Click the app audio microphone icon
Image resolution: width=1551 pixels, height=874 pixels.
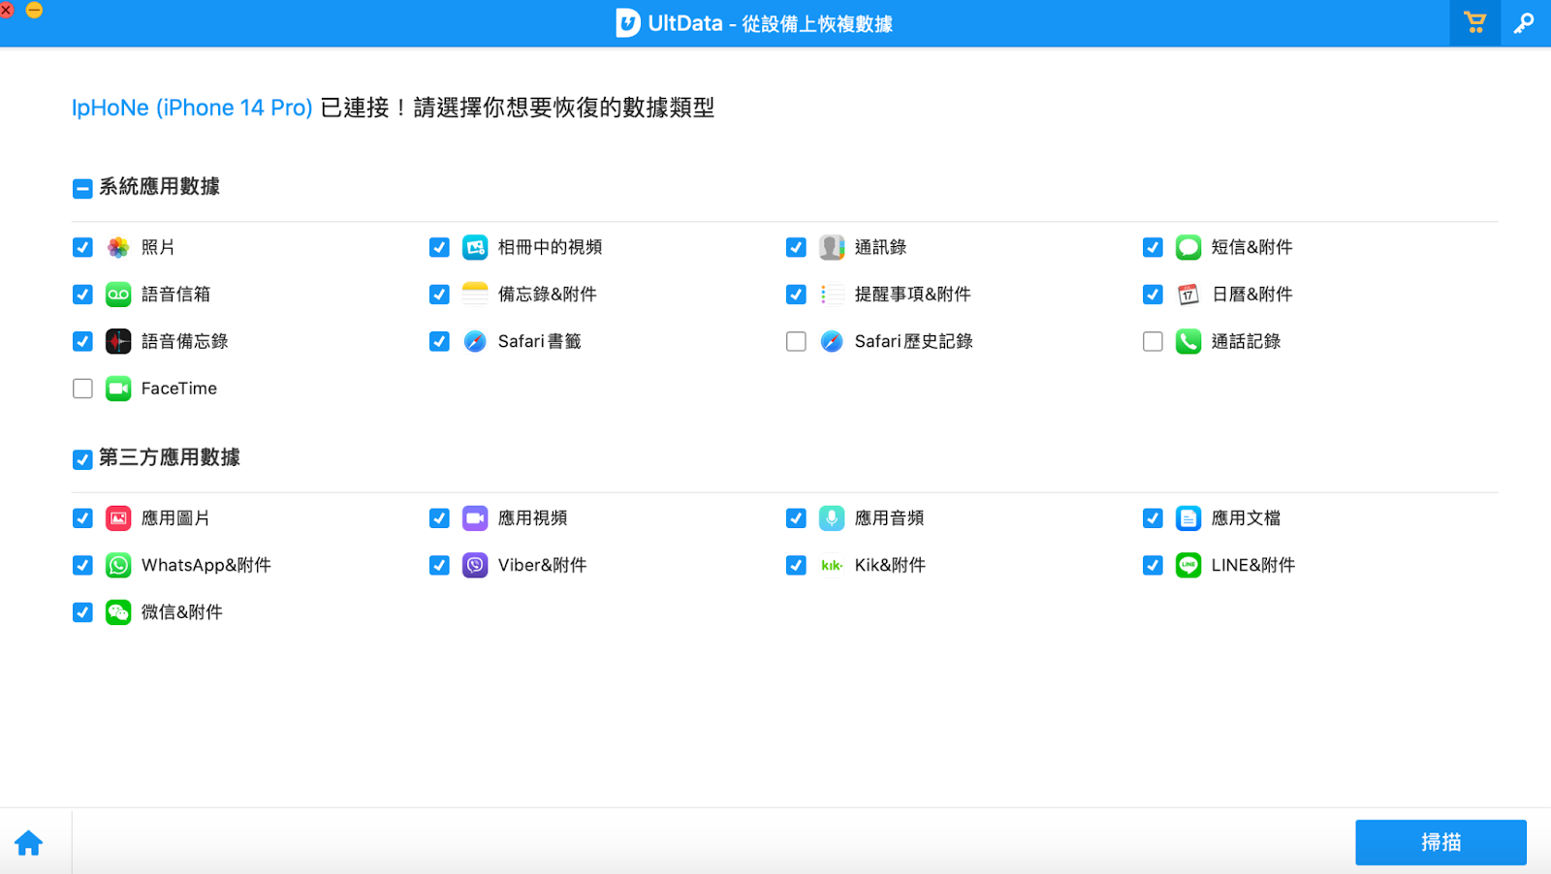pyautogui.click(x=832, y=518)
